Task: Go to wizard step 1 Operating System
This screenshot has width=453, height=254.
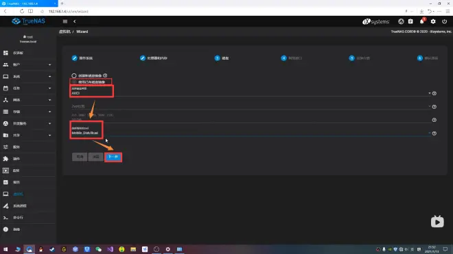Action: 82,58
